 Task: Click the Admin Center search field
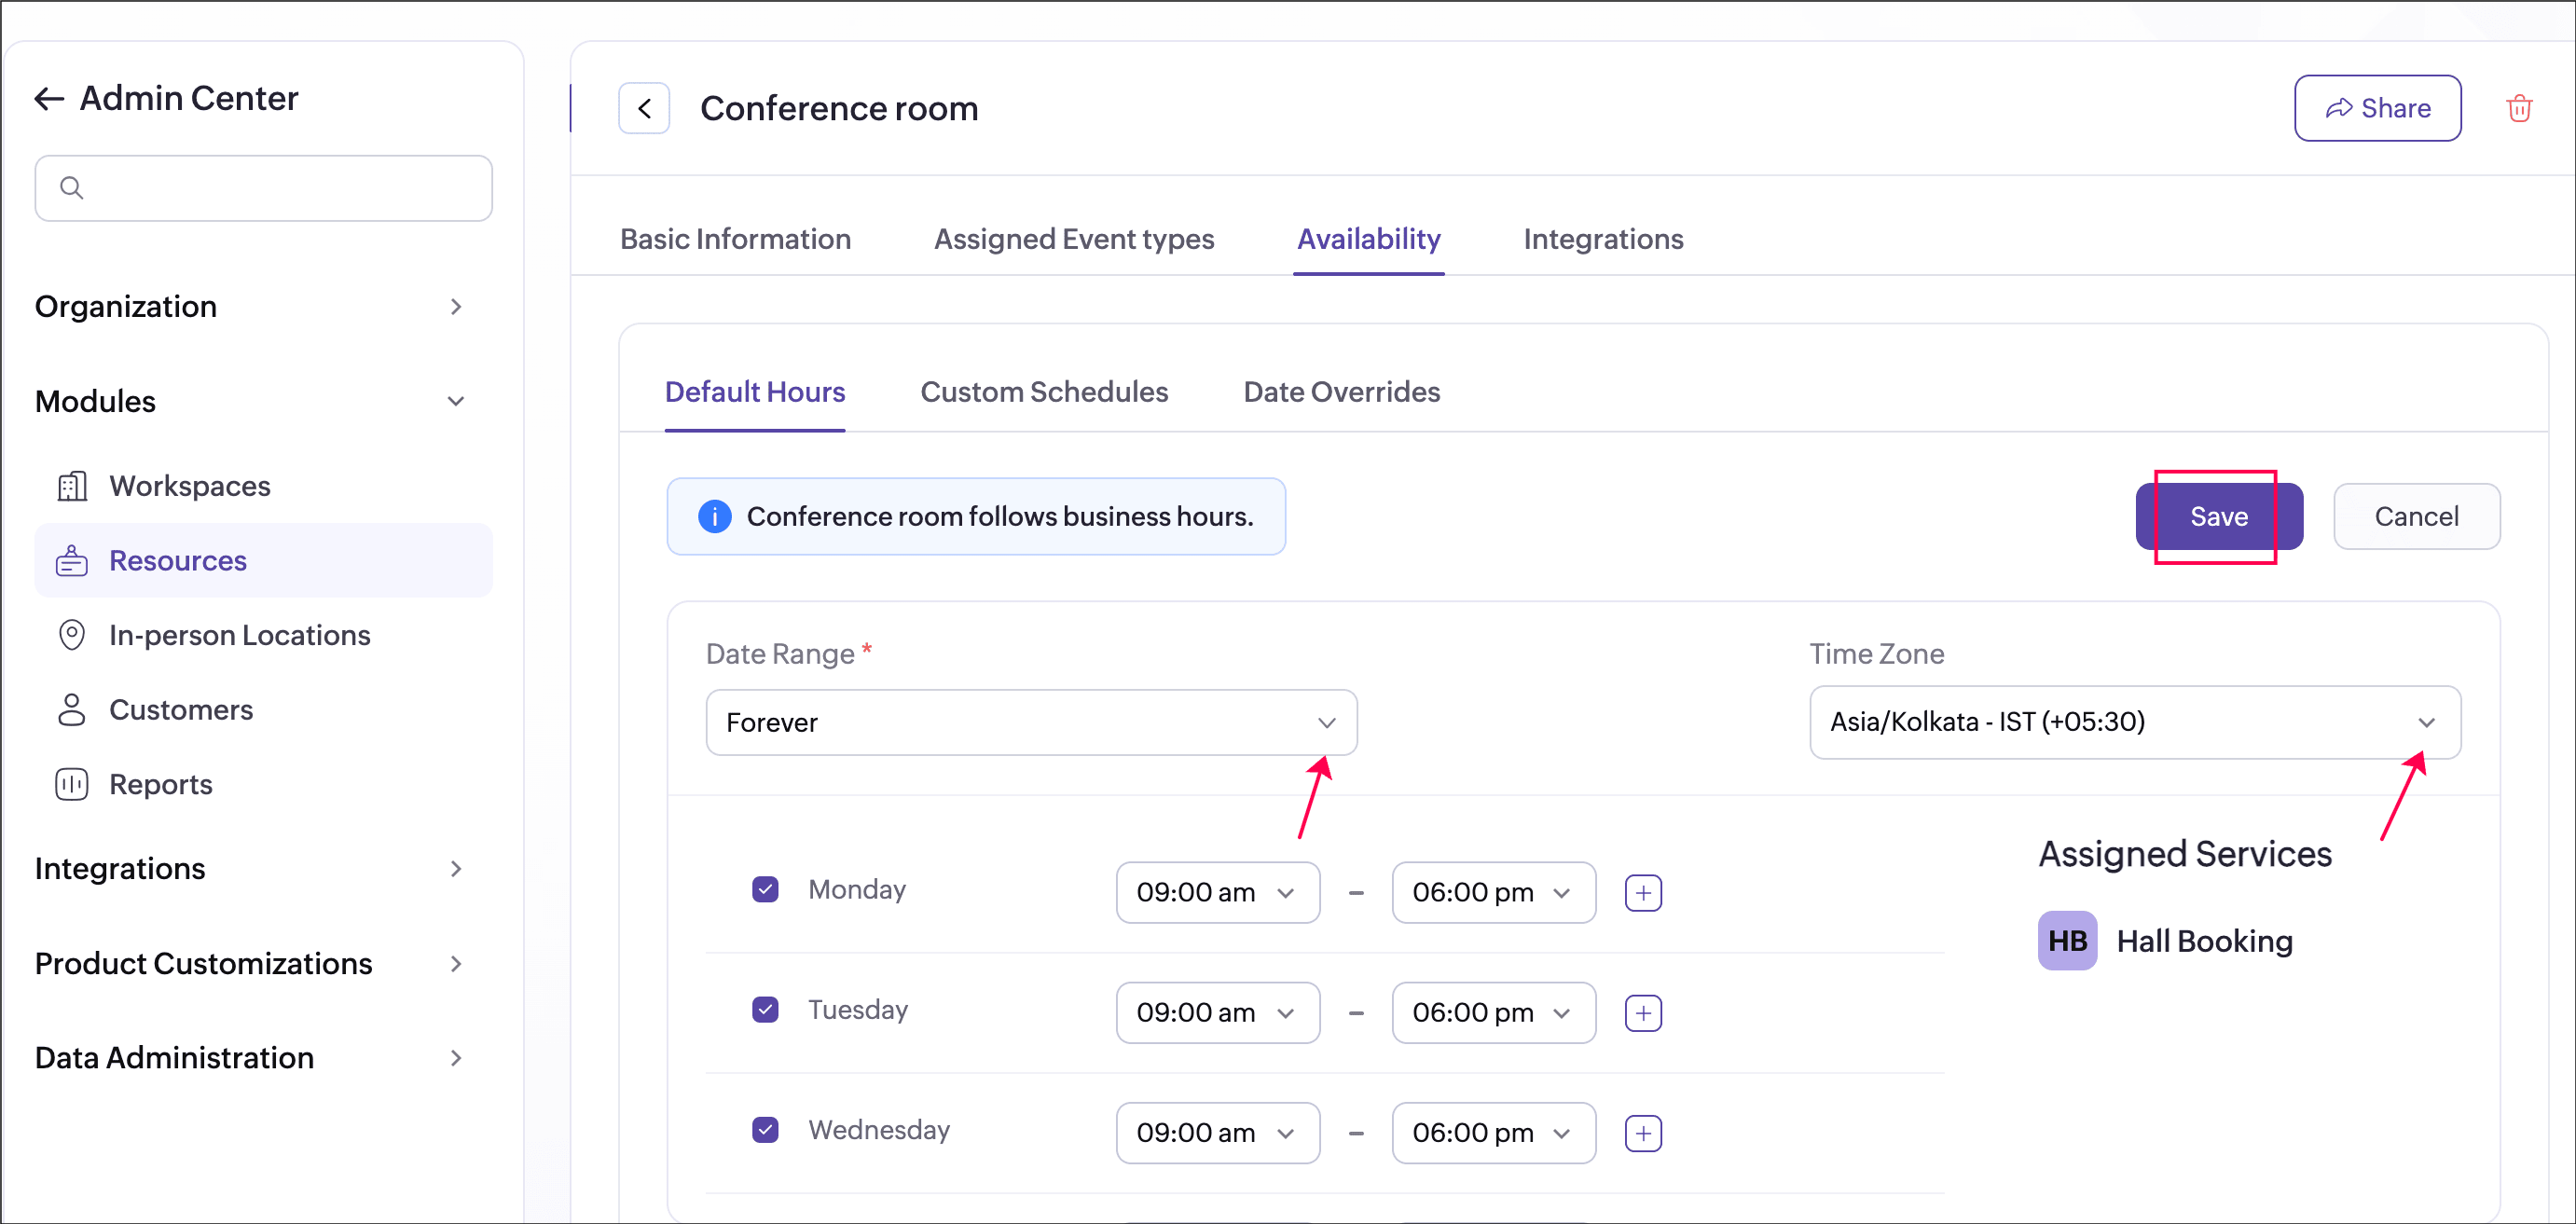click(264, 188)
